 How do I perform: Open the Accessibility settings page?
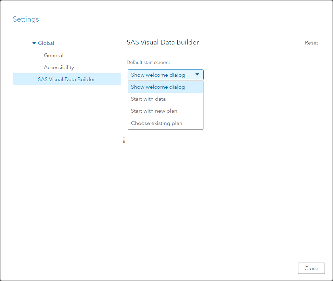coord(59,67)
